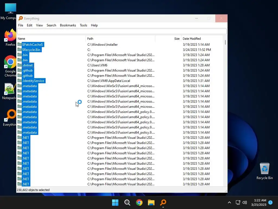Click the $PatchCache$ folder name
Viewport: 278px width, 209px height.
(x=33, y=45)
